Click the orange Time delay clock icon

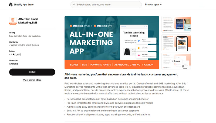pyautogui.click(x=139, y=48)
